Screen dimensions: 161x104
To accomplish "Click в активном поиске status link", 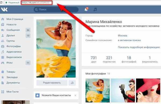I will click(x=129, y=40).
